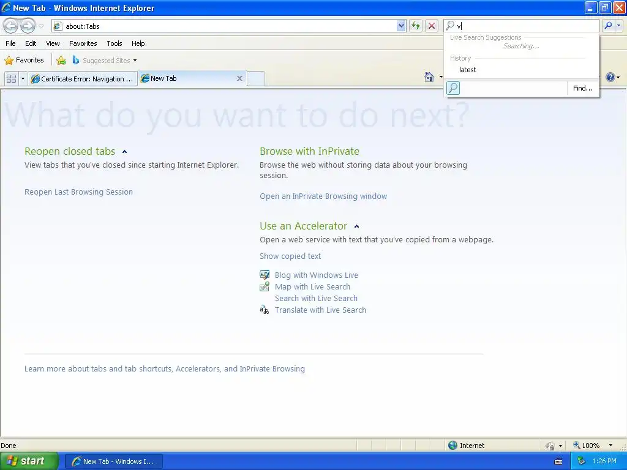Switch to the Certificate Error: Navigation tab
This screenshot has height=470, width=627.
pos(83,79)
